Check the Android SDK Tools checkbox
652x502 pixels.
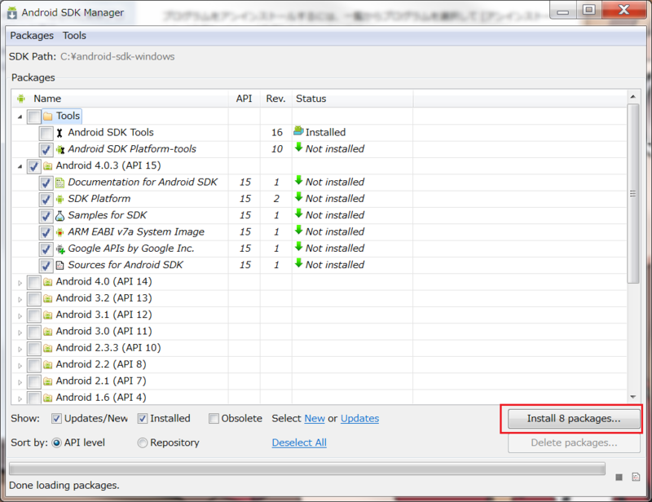46,133
